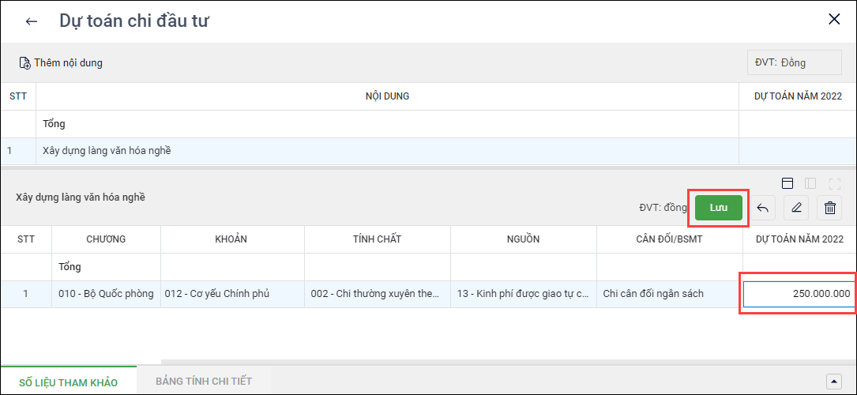857x395 pixels.
Task: Click the back arrow icon
Action: coord(32,21)
